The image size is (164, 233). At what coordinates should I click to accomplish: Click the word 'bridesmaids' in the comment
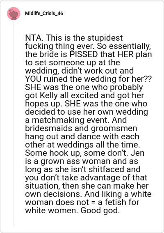[x=48, y=128]
